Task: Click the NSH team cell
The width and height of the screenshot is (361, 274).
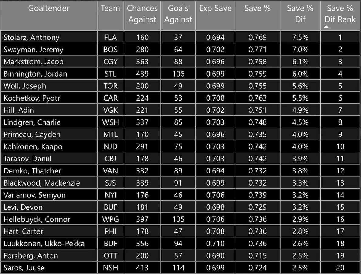Action: pos(110,268)
